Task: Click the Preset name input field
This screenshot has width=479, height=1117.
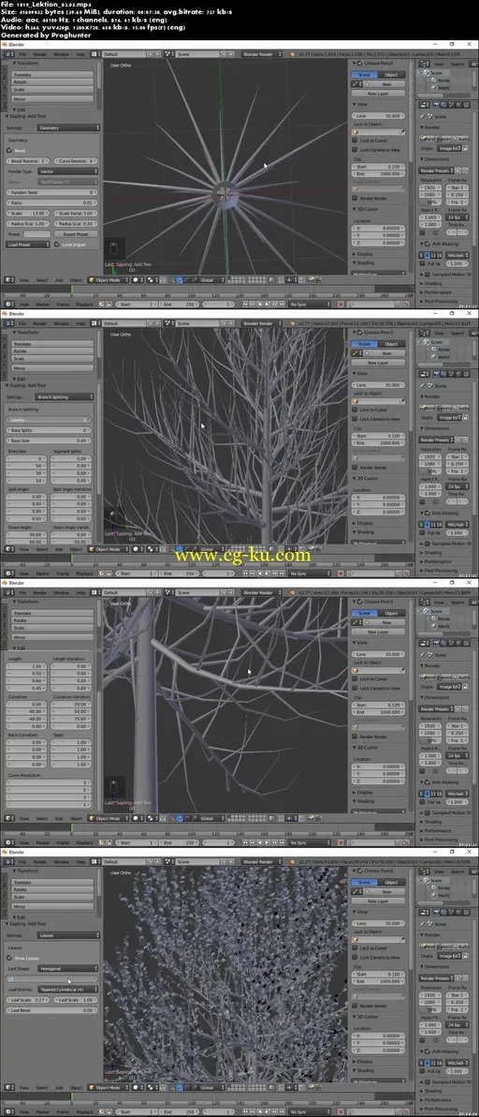Action: coord(37,233)
